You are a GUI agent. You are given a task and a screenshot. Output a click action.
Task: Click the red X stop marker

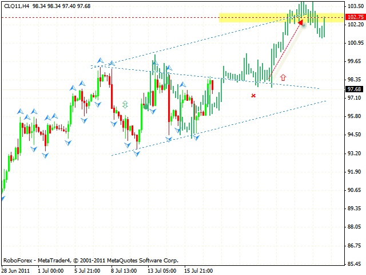pyautogui.click(x=253, y=95)
